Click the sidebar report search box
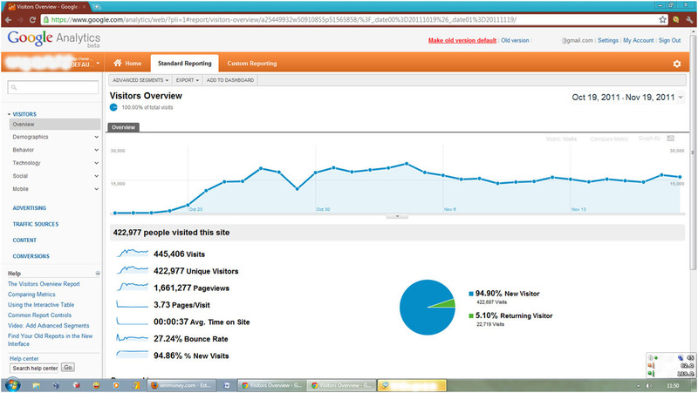Image resolution: width=698 pixels, height=393 pixels. click(x=53, y=87)
